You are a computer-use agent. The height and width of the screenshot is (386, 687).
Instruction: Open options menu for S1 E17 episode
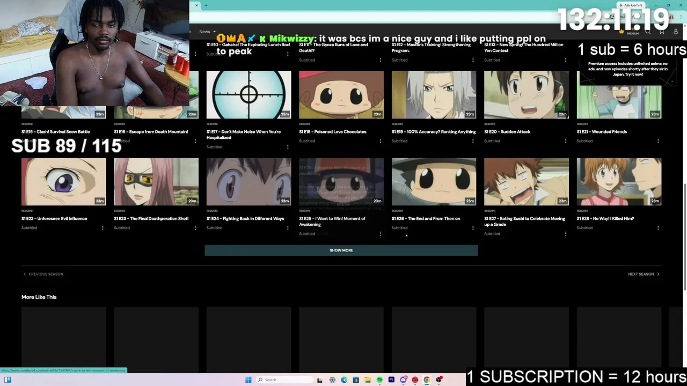point(288,147)
